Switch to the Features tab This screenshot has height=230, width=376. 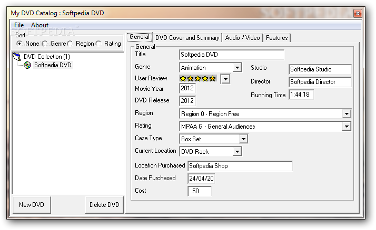[x=276, y=38]
